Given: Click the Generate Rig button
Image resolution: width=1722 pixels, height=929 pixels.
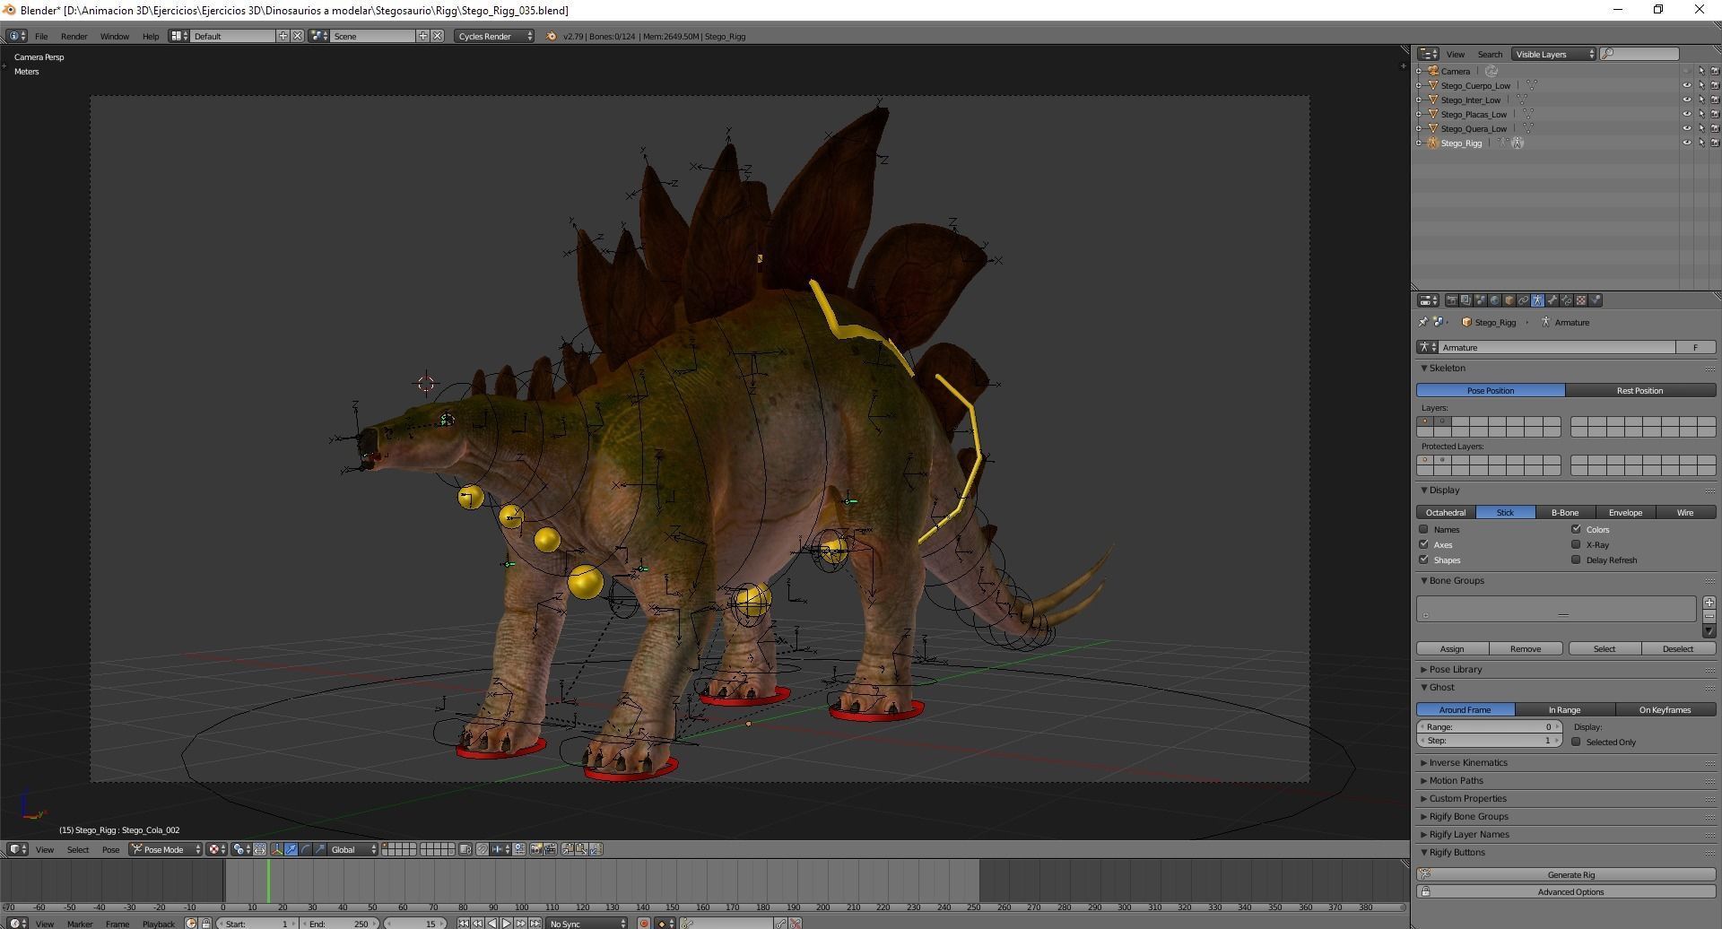Looking at the screenshot, I should [1566, 875].
